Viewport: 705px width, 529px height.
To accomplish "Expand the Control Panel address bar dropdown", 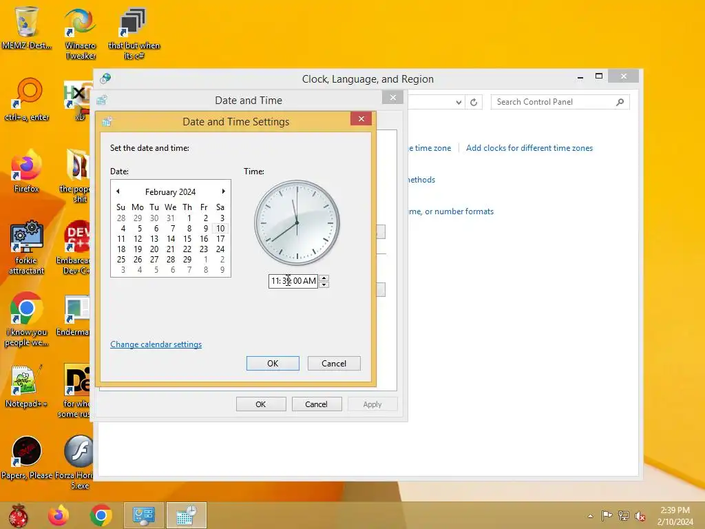I will click(458, 102).
